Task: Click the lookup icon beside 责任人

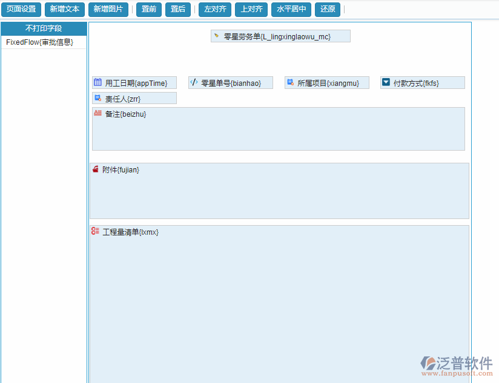Action: point(98,98)
